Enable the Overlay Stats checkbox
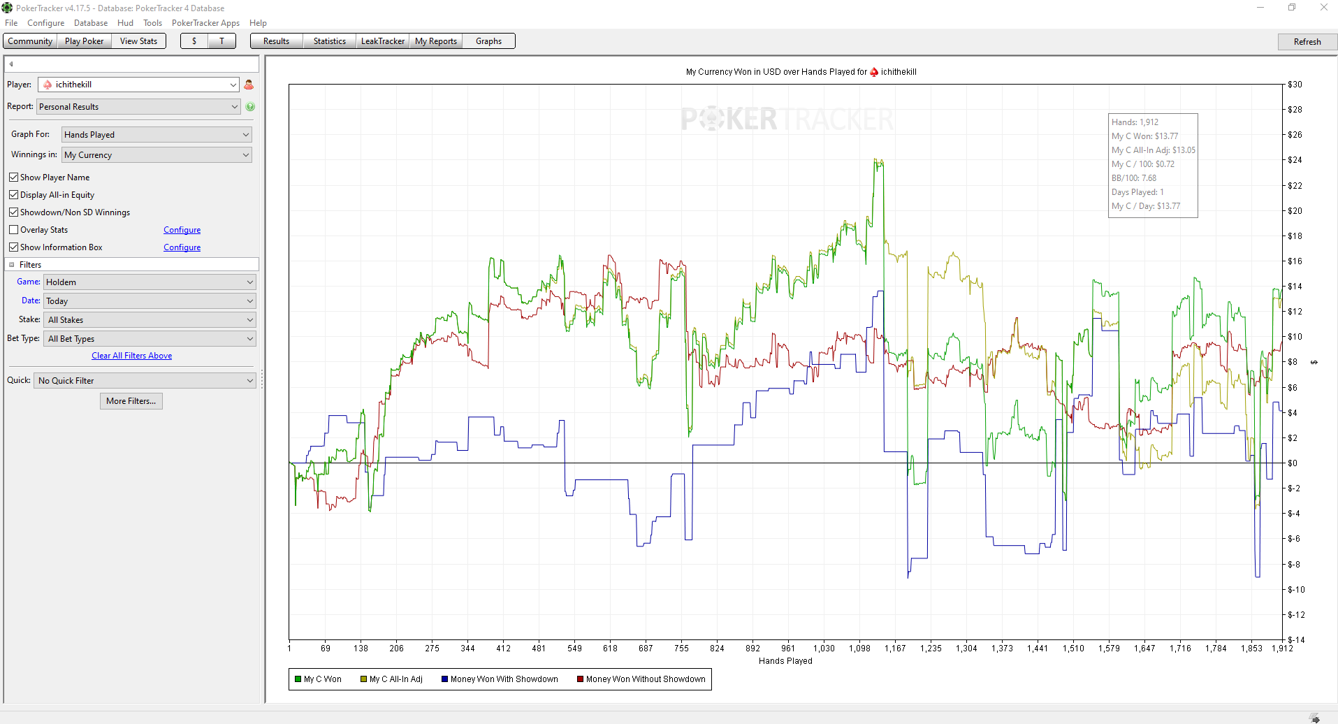 pyautogui.click(x=13, y=230)
